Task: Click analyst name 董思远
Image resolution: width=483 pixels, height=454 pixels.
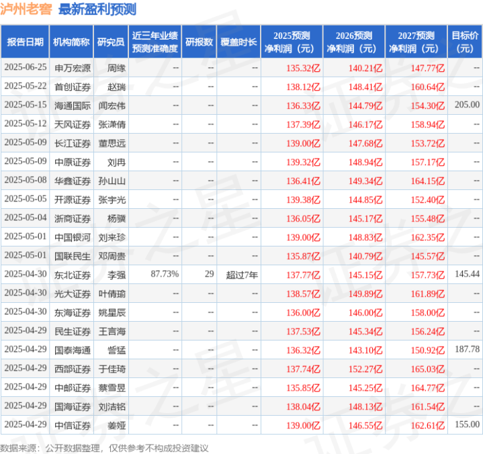Action: point(112,143)
